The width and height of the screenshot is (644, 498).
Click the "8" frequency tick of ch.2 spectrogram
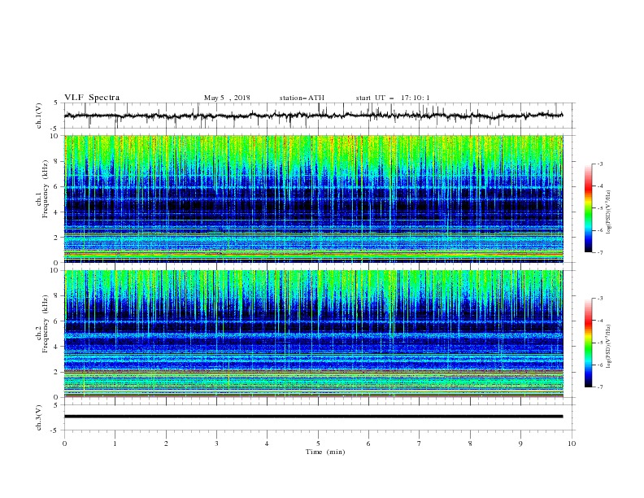coord(56,296)
